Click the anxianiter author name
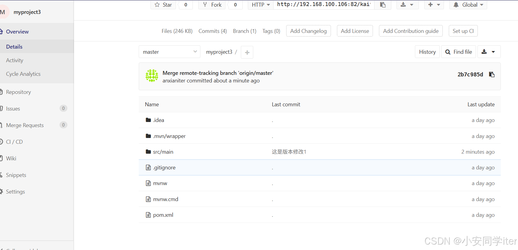This screenshot has width=518, height=250. point(174,81)
